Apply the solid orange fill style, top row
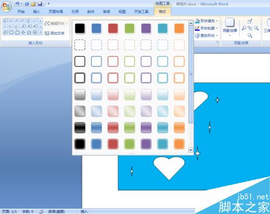Viewport: 270px width, 214px height. (179, 29)
